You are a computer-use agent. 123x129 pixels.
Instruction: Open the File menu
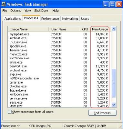click(x=5, y=11)
